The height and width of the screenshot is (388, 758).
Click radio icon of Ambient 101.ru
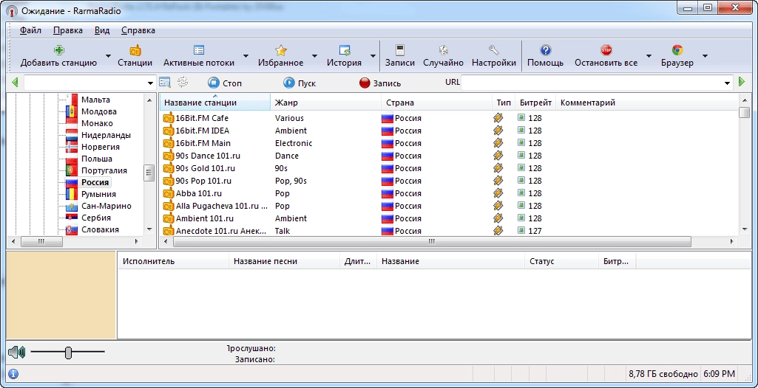[x=168, y=218]
